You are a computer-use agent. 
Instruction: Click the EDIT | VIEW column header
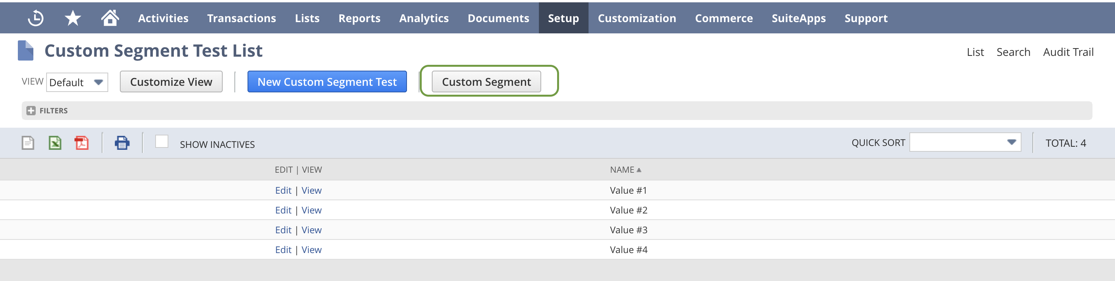pos(298,170)
